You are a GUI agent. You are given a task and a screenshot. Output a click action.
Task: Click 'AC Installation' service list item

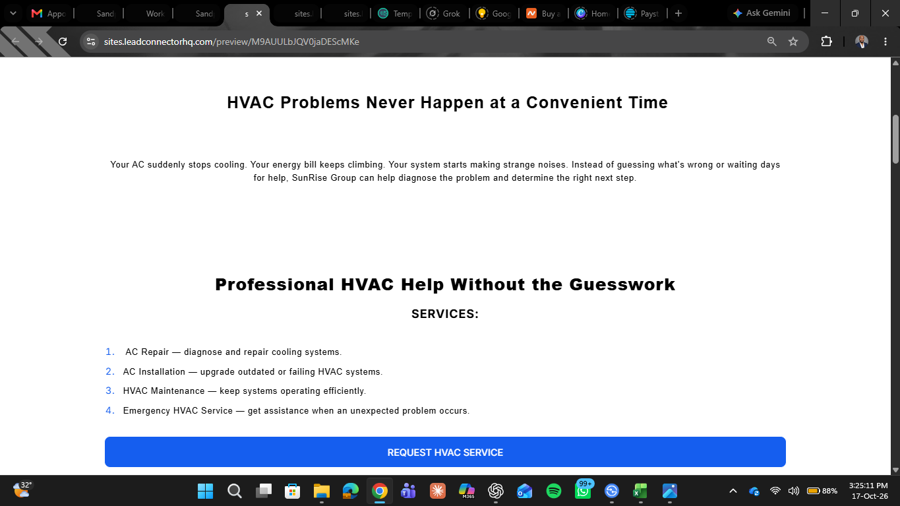tap(253, 372)
